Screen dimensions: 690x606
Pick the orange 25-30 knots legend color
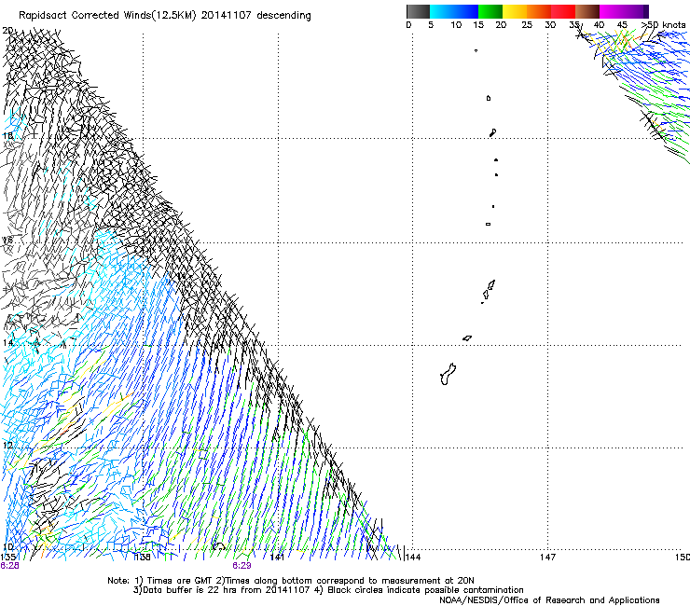(539, 11)
